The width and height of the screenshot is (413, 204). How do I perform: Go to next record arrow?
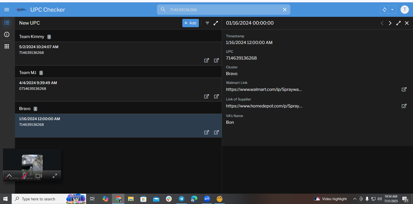pos(390,23)
